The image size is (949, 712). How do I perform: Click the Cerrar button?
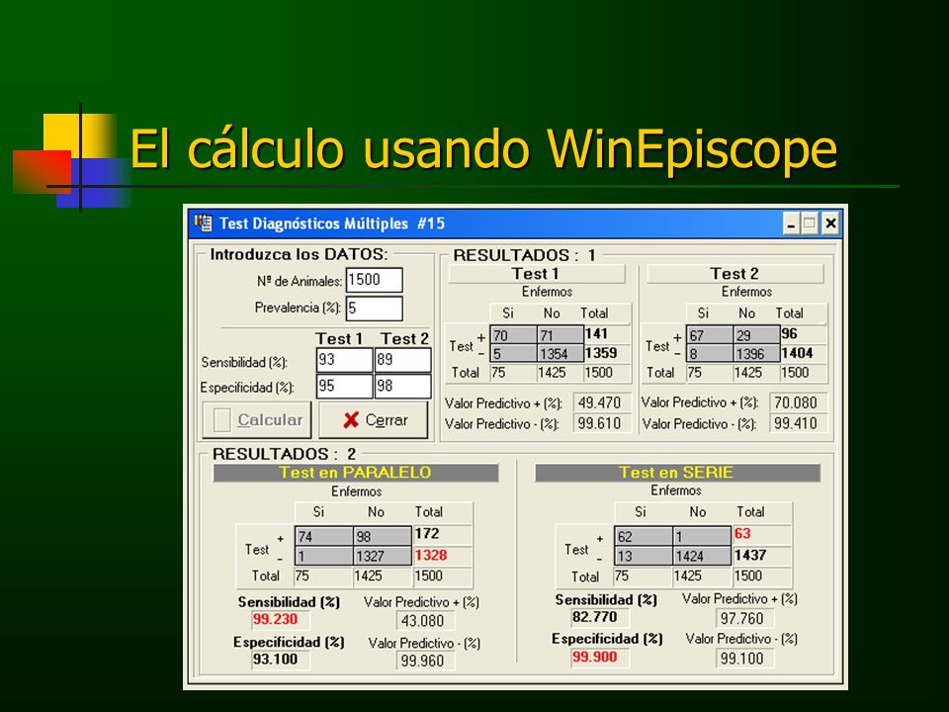374,419
